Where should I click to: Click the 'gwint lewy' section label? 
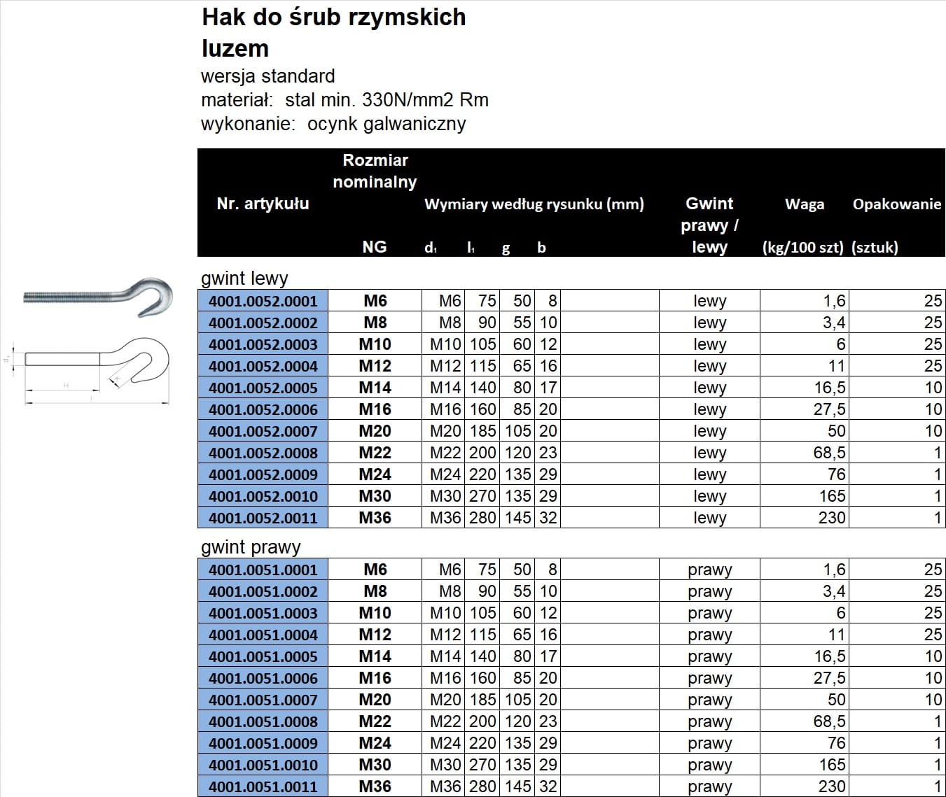244,278
